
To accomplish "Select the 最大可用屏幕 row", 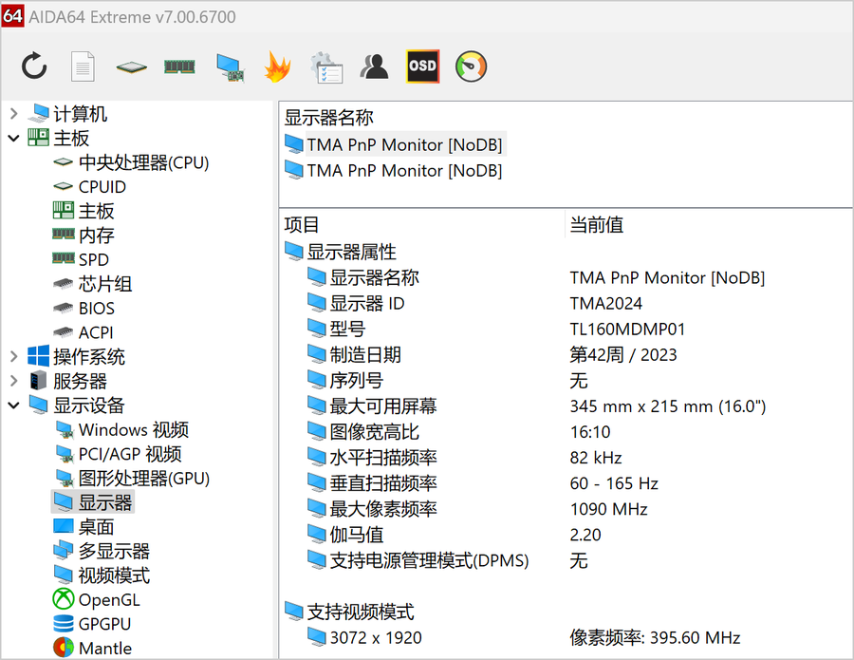I will click(x=383, y=405).
